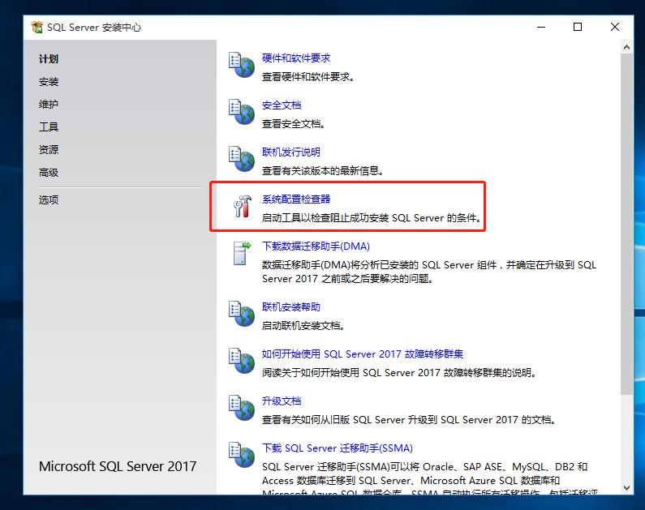Click the icon next to SQL Server 2017 故障转移群集
Image resolution: width=645 pixels, height=510 pixels.
(242, 361)
